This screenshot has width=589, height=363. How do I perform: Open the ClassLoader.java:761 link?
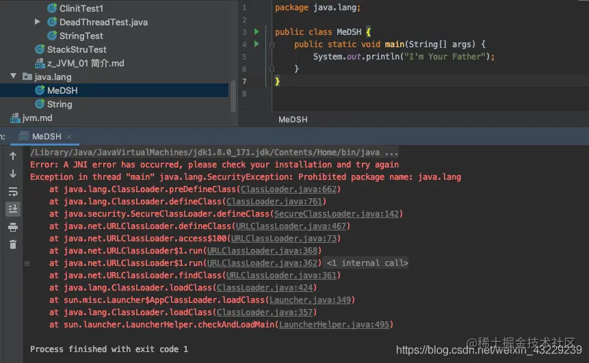coord(274,202)
